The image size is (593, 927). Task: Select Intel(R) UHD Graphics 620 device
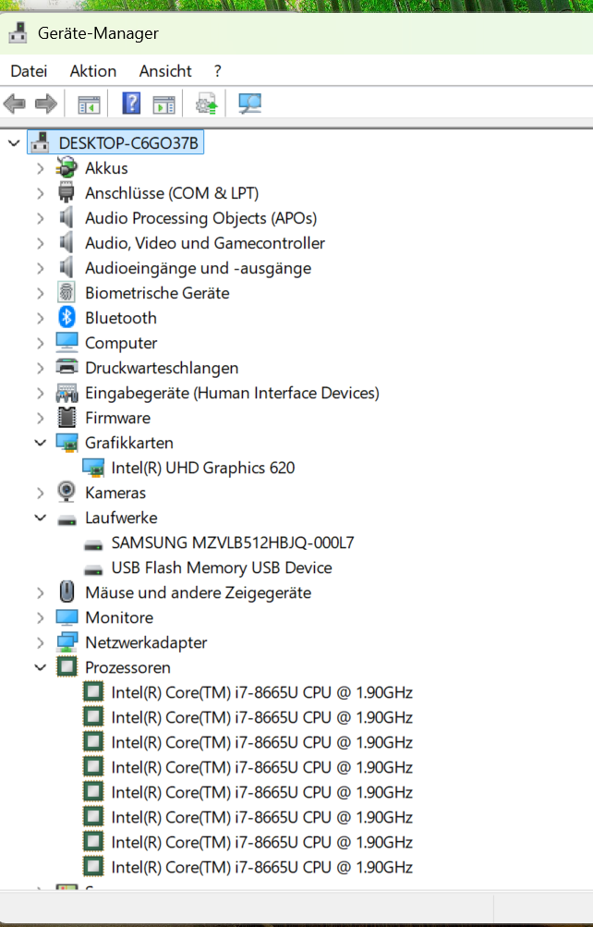[x=202, y=468]
